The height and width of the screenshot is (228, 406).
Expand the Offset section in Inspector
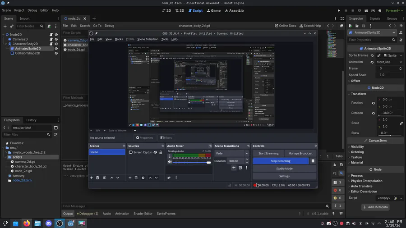355,81
